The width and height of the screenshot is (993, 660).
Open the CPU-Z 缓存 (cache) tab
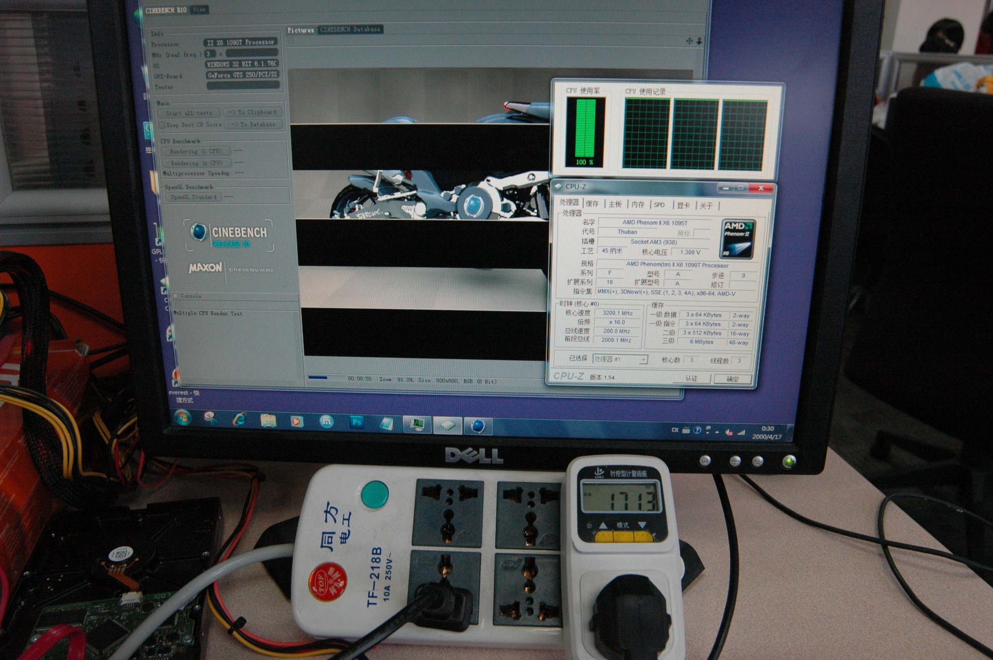(592, 203)
